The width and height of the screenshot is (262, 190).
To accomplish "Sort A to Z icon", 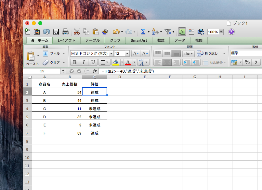I will tap(155, 32).
